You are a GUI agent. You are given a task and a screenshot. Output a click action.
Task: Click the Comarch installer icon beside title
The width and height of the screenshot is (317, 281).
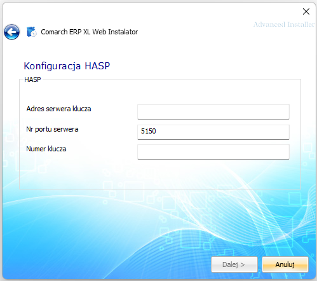[x=32, y=32]
